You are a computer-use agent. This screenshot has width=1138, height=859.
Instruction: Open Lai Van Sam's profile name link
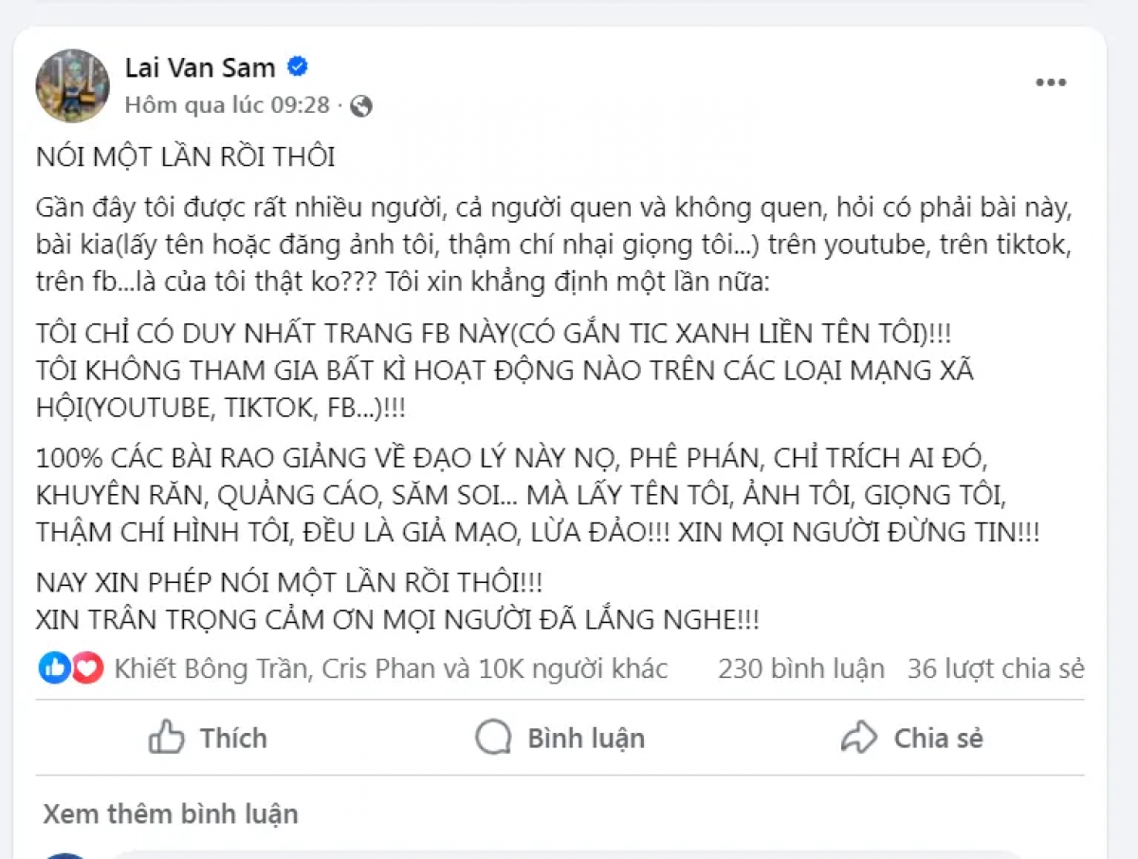(x=199, y=66)
